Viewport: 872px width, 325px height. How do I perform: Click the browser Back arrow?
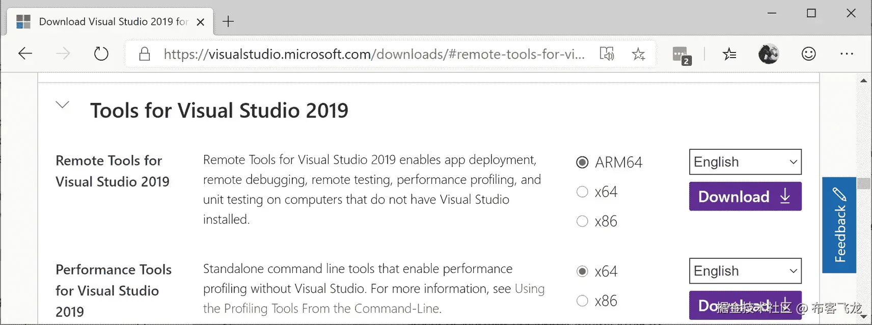click(25, 53)
